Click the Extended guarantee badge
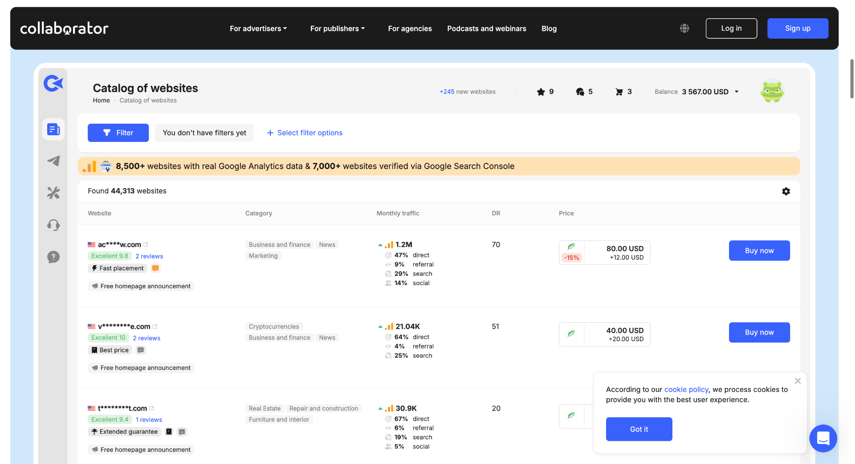Image resolution: width=855 pixels, height=464 pixels. (125, 432)
